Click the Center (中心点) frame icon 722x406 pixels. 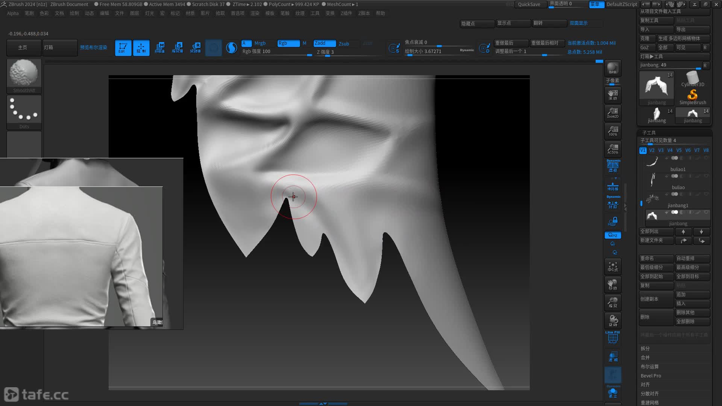[x=613, y=267]
